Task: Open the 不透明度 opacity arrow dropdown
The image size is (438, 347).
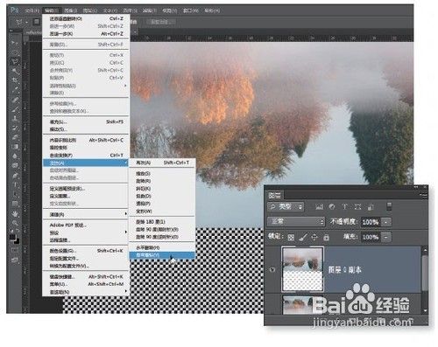Action: [386, 222]
